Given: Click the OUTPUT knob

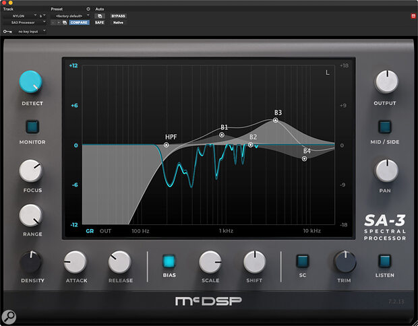Looking at the screenshot, I should click(x=386, y=81).
